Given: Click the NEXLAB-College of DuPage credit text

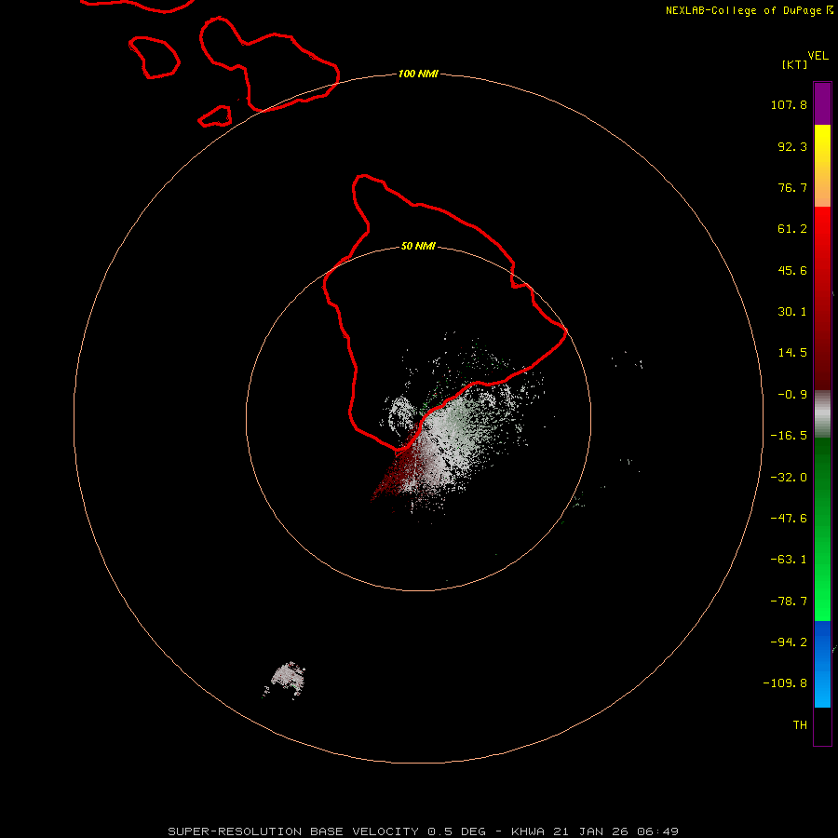Looking at the screenshot, I should (749, 10).
